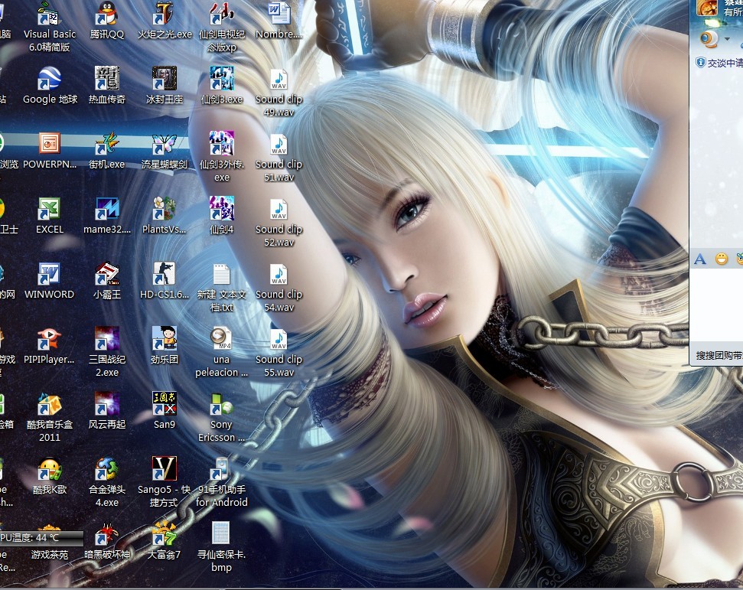Select the 寻仙密保卡.bmp image file
Screen dimensions: 743x590
click(221, 535)
